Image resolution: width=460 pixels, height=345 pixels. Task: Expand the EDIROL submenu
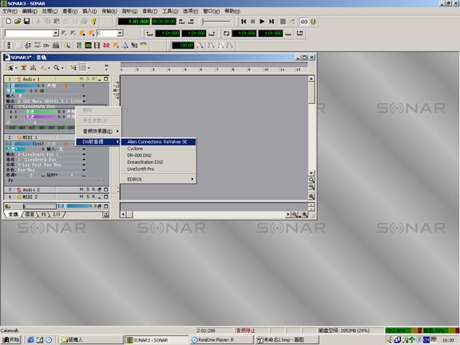click(158, 179)
